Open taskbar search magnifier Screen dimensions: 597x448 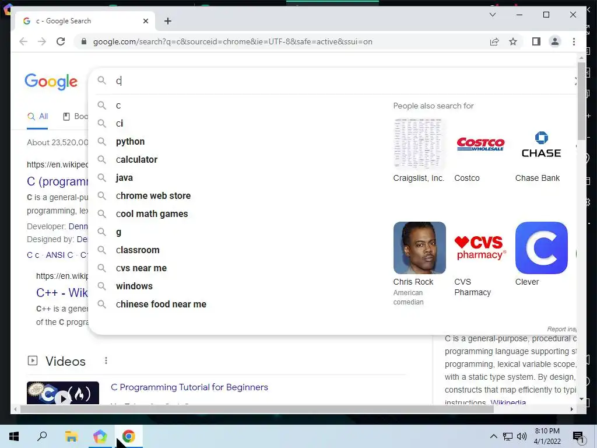point(42,436)
